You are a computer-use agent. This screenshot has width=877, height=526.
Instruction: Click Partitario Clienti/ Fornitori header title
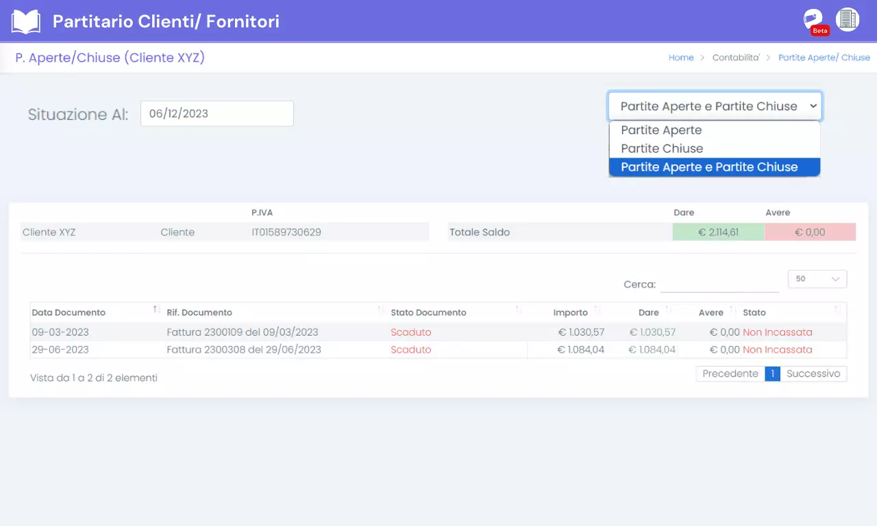coord(166,22)
